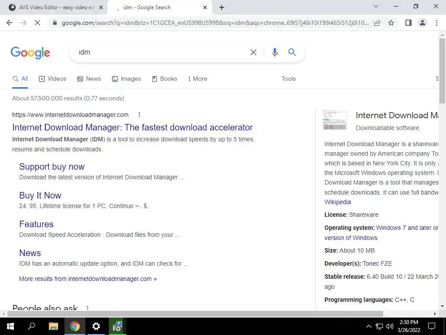
Task: Open network status tray icon
Action: pos(379,326)
